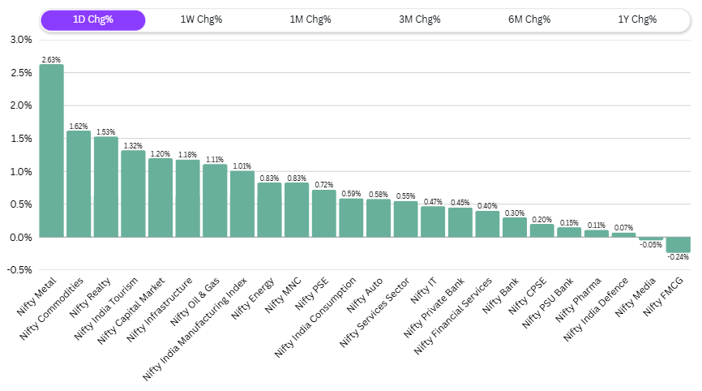Click the Nifty FMCG negative bar
702x391 pixels.
pyautogui.click(x=678, y=245)
